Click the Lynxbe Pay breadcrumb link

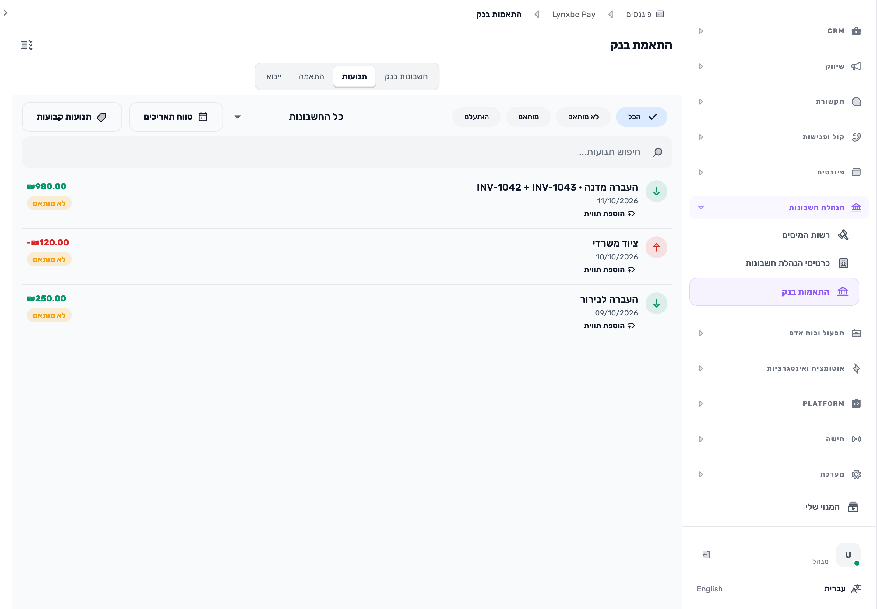pos(574,14)
